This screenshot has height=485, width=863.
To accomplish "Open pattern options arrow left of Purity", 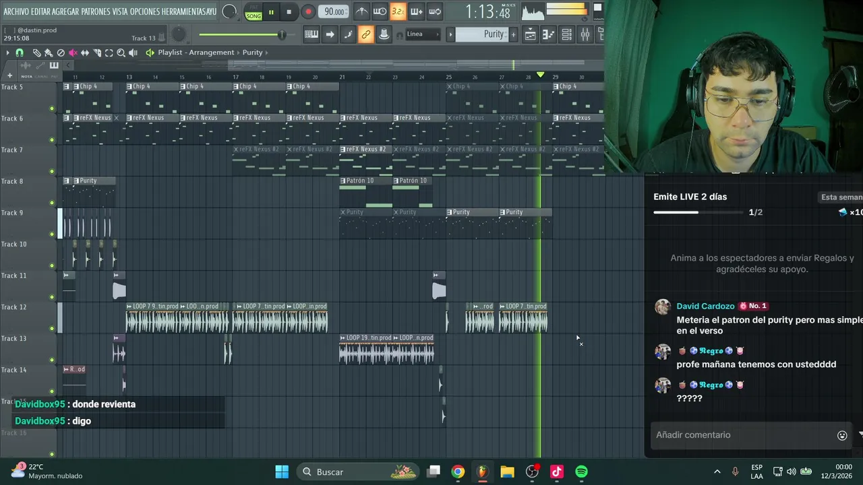I will point(450,34).
